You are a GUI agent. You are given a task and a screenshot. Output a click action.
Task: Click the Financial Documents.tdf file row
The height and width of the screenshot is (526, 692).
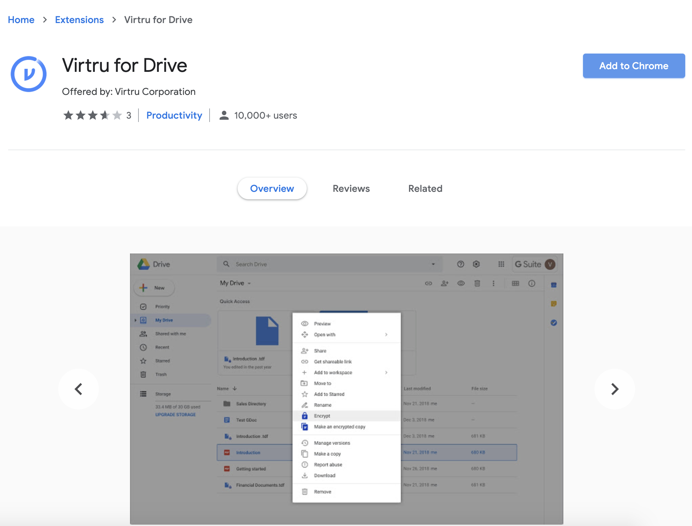tap(367, 485)
